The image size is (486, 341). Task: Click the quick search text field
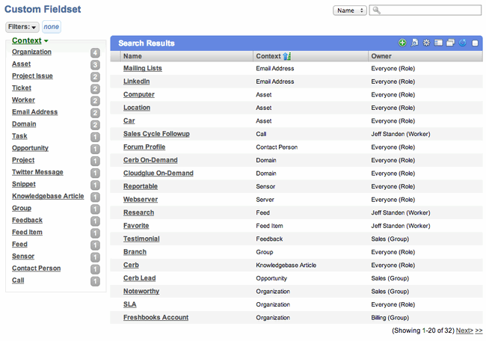click(425, 10)
